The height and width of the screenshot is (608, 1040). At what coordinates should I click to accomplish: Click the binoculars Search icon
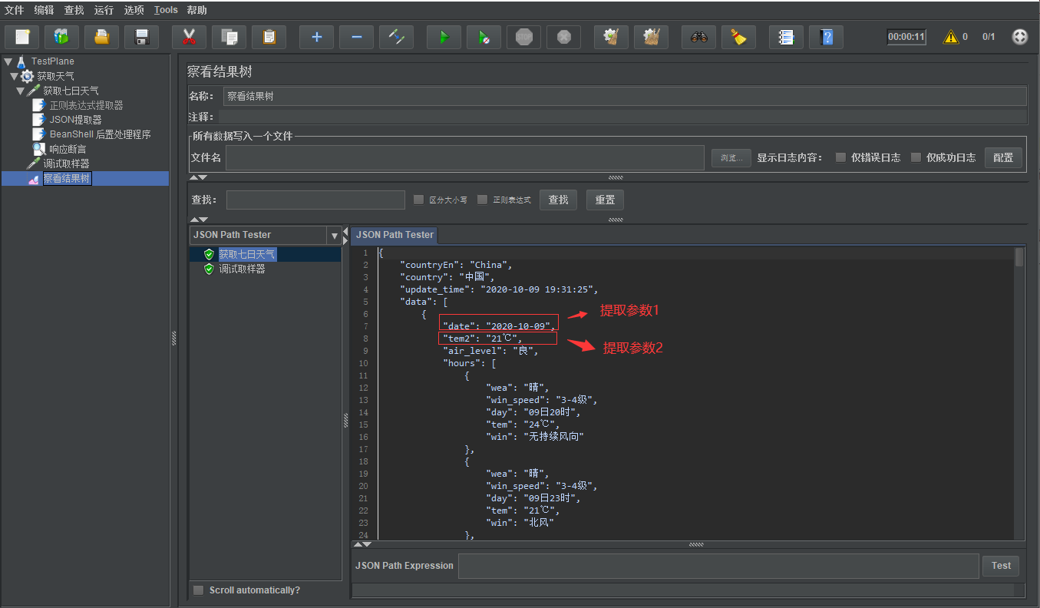pos(698,37)
